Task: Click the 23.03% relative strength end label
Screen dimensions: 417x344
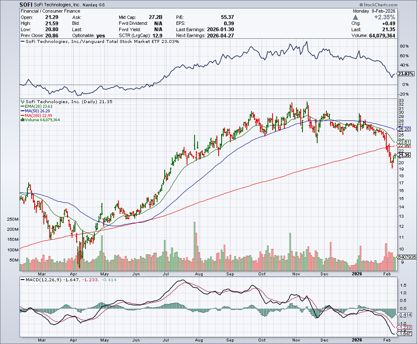Action: (x=406, y=74)
